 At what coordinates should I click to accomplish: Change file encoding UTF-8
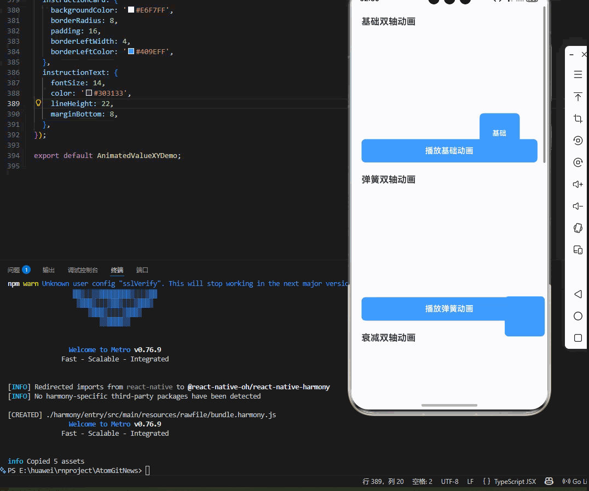[449, 481]
